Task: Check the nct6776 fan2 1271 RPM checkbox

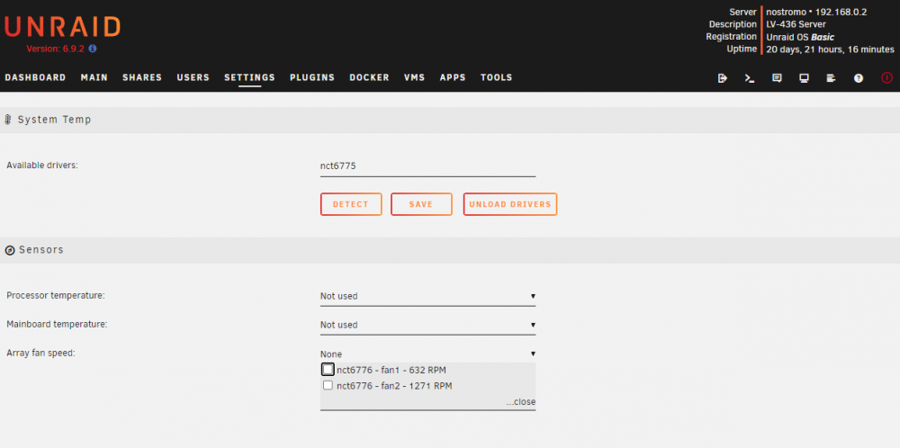Action: pyautogui.click(x=328, y=385)
